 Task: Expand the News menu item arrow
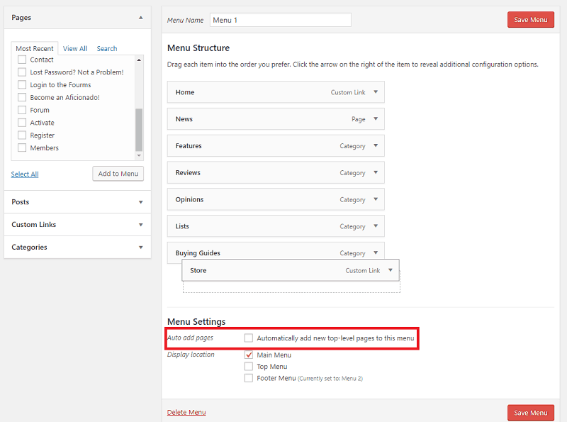click(376, 118)
